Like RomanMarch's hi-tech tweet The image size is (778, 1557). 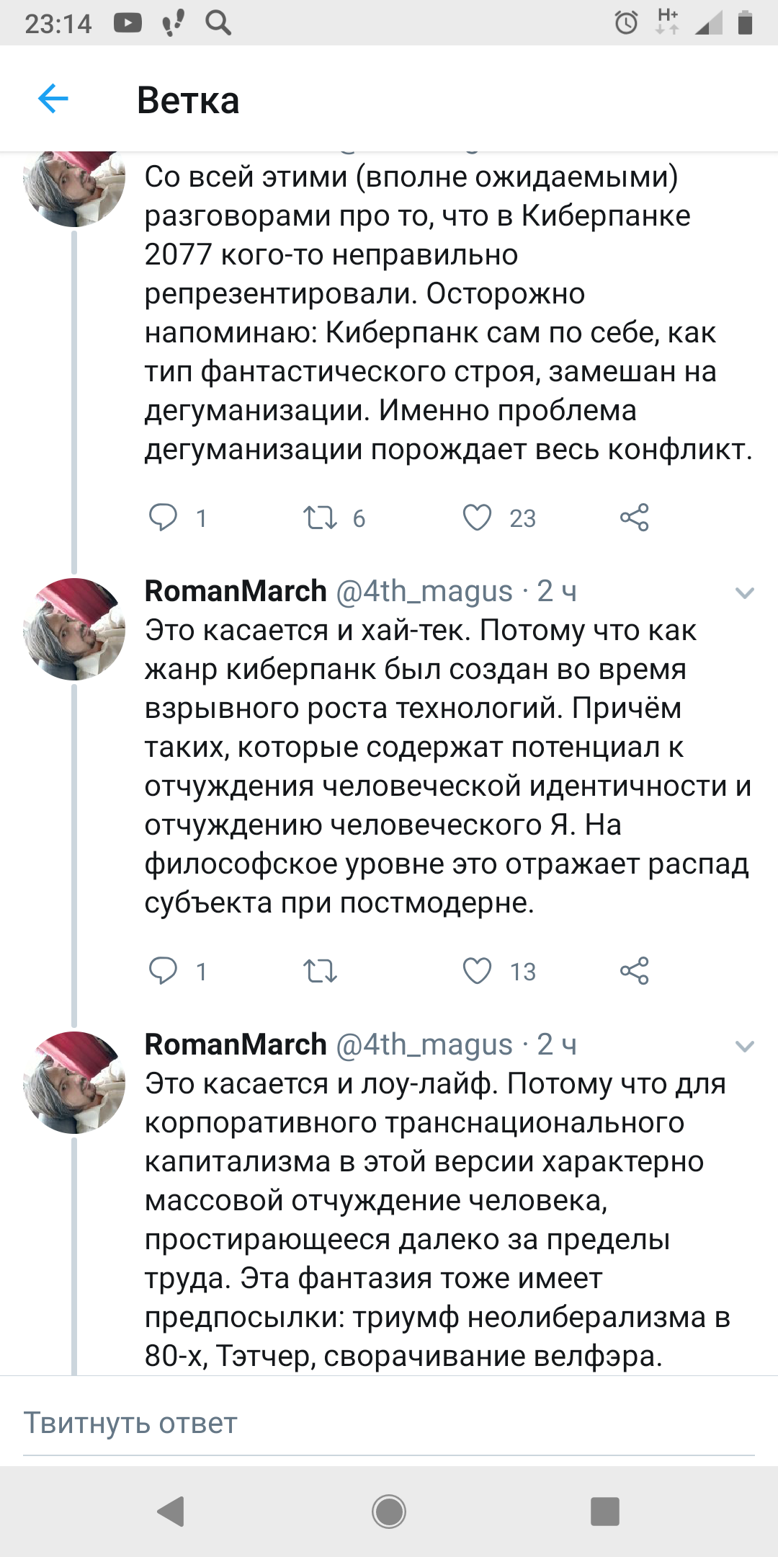tap(477, 972)
